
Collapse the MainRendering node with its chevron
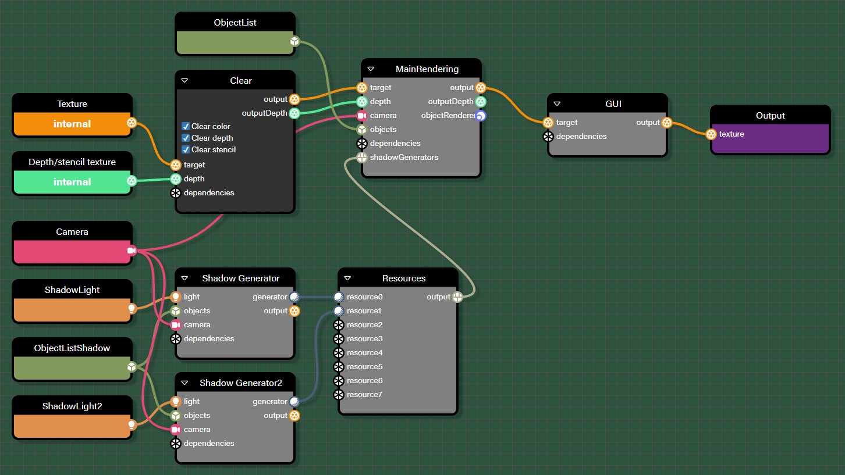371,68
